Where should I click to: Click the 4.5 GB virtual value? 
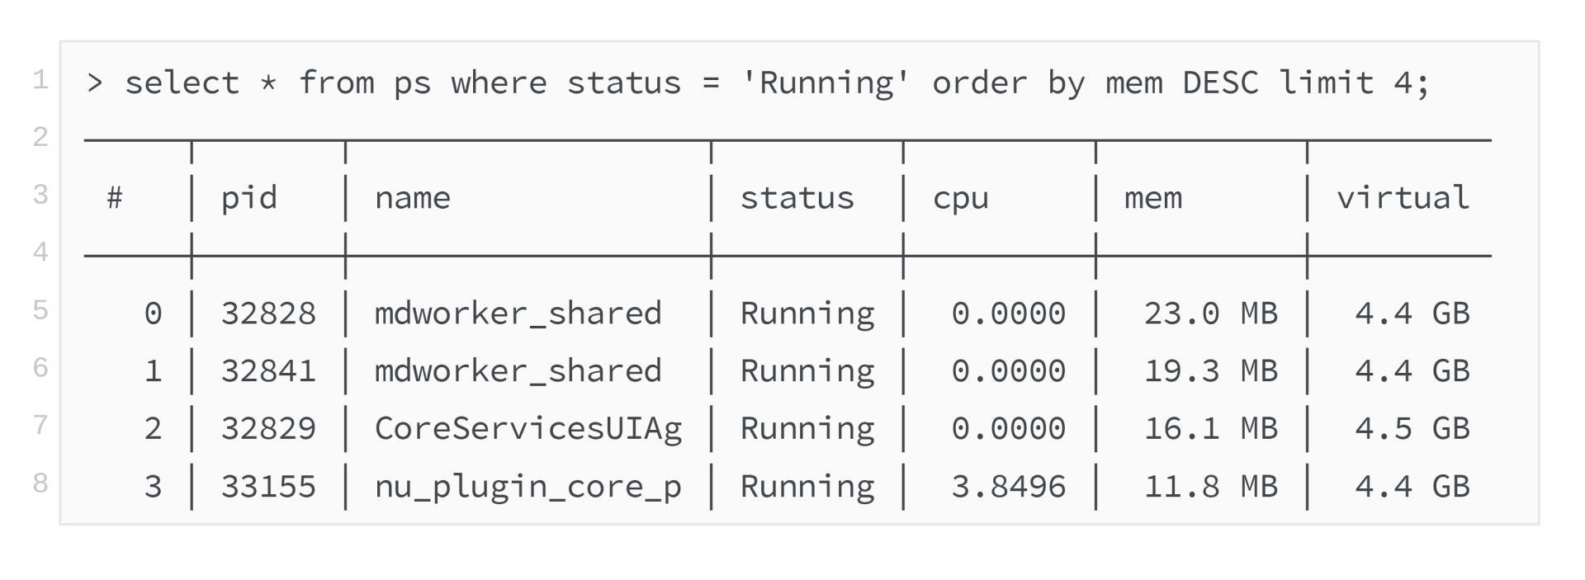[1412, 429]
